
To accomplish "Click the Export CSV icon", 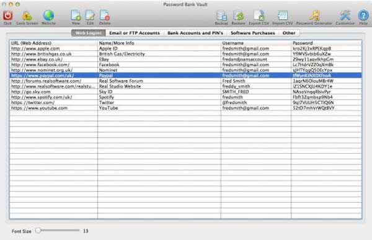I will [x=259, y=16].
